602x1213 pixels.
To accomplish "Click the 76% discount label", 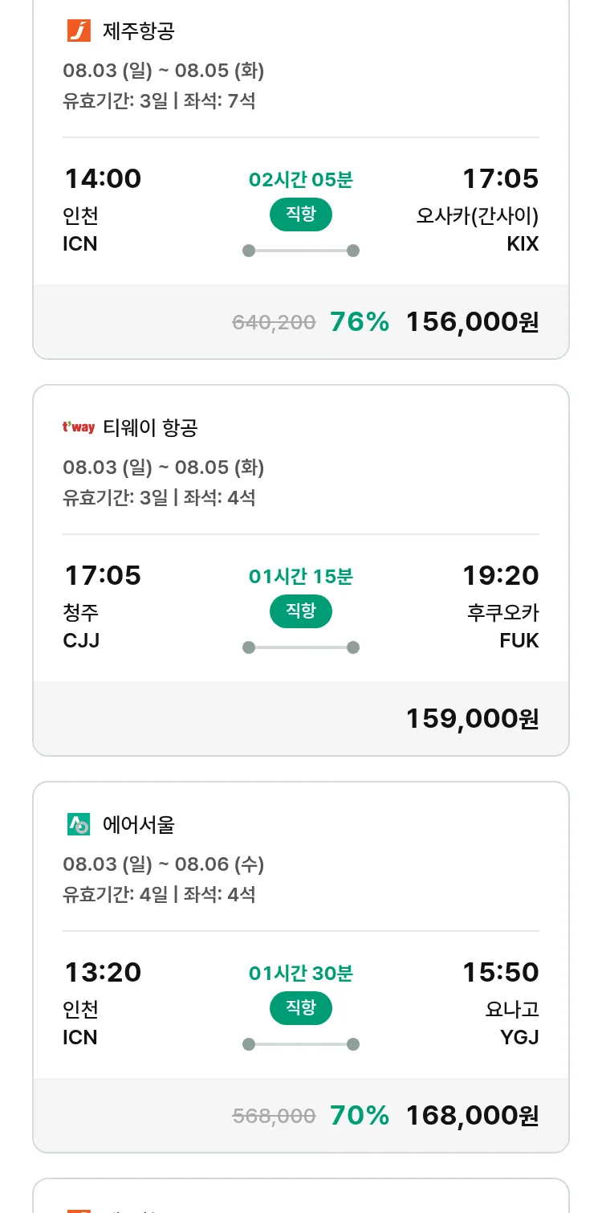I will pos(360,322).
